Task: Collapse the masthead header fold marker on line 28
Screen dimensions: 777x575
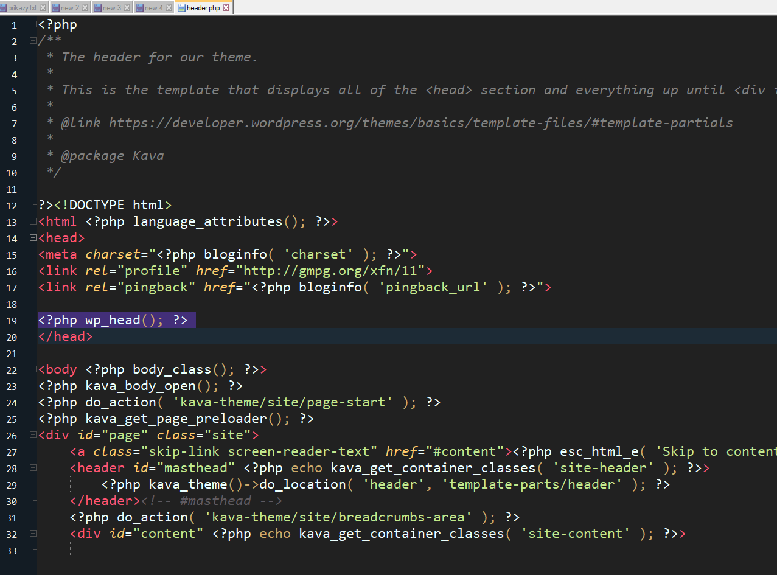Action: pos(33,469)
